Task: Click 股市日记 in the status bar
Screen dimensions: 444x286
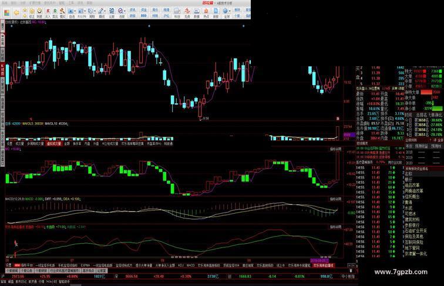Action: (21, 281)
